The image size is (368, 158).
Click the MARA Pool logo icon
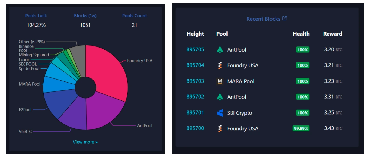220,81
